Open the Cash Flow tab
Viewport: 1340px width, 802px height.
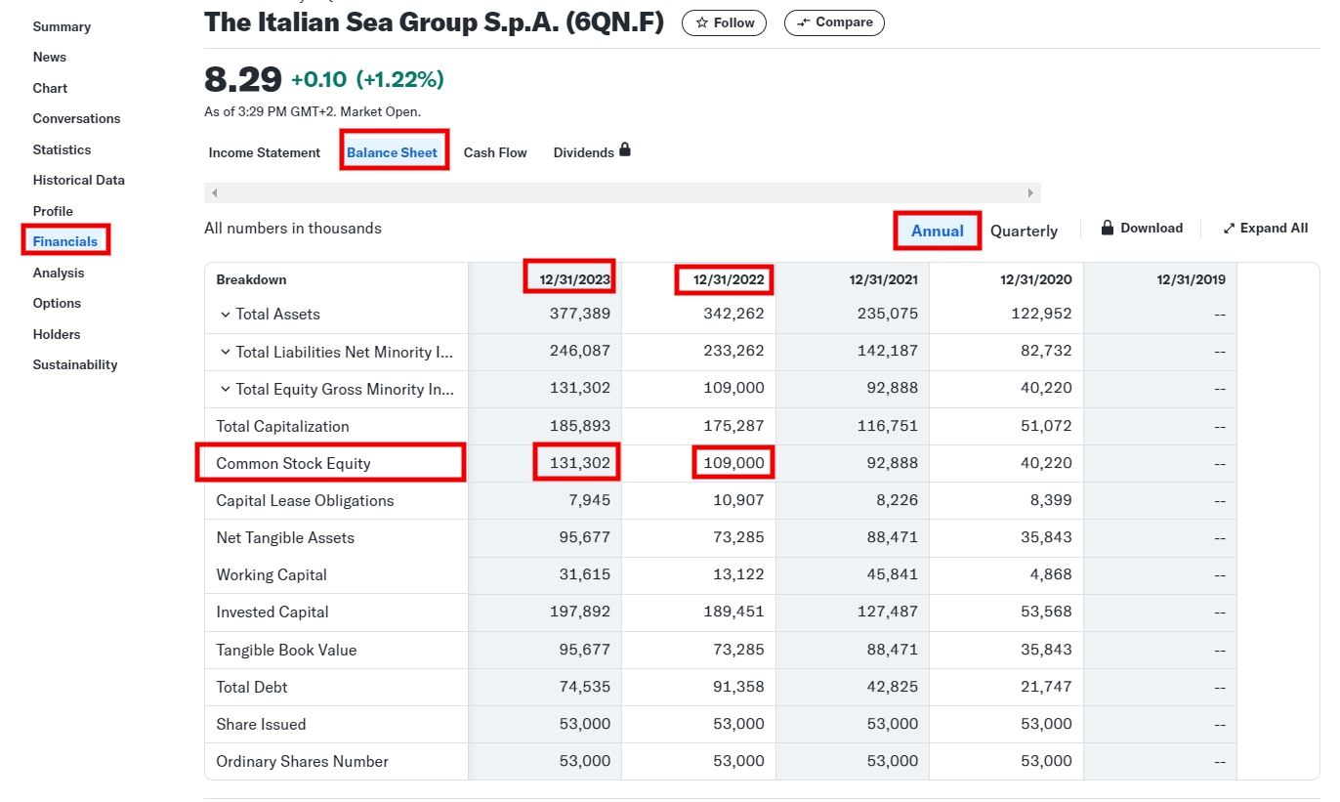point(494,152)
